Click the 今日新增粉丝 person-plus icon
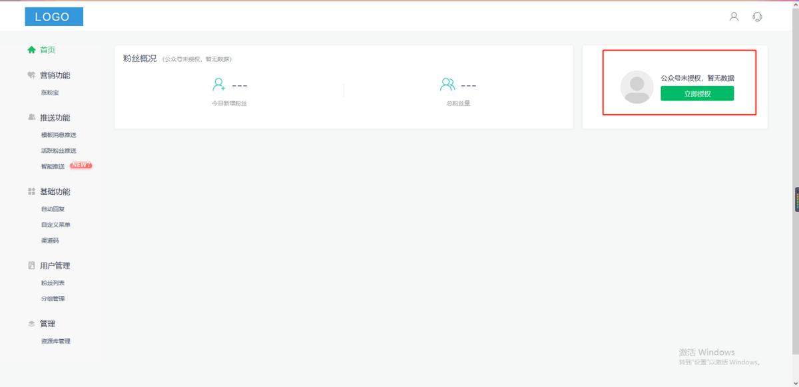Image resolution: width=799 pixels, height=387 pixels. [x=218, y=84]
